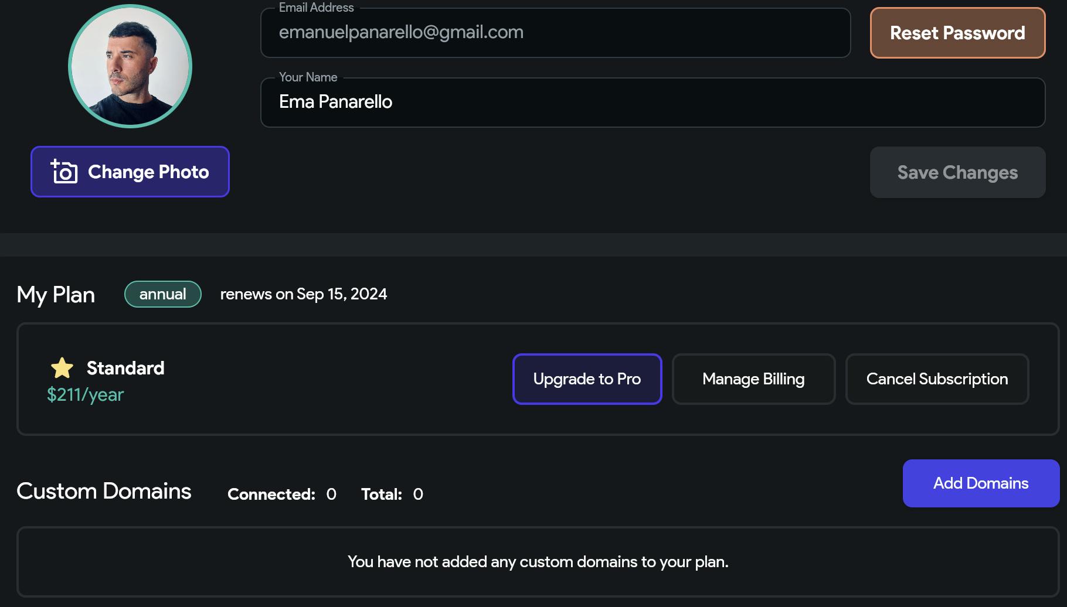Click the $211/year price text

(86, 395)
